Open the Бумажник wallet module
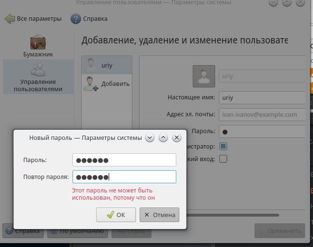 click(x=38, y=46)
